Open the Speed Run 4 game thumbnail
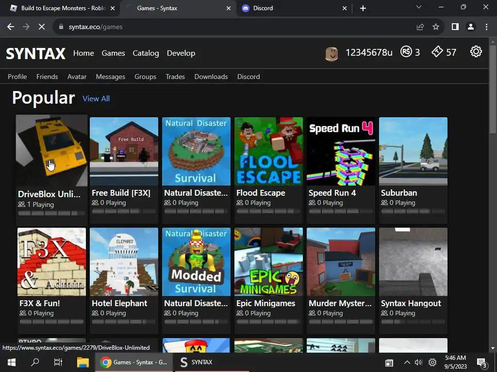497x372 pixels. coord(341,151)
